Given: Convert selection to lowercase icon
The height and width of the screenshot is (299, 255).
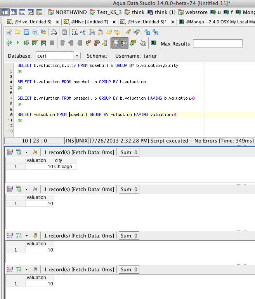Looking at the screenshot, I should click(x=156, y=32).
